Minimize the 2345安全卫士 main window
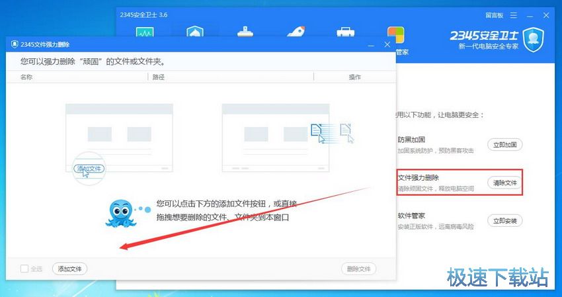 click(530, 15)
